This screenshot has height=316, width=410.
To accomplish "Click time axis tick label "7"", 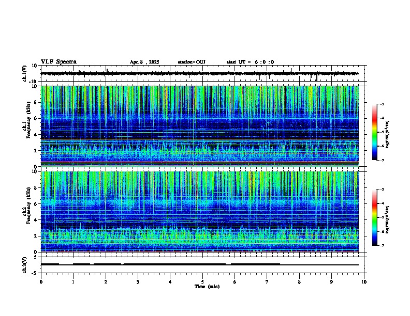I will click(x=267, y=282).
